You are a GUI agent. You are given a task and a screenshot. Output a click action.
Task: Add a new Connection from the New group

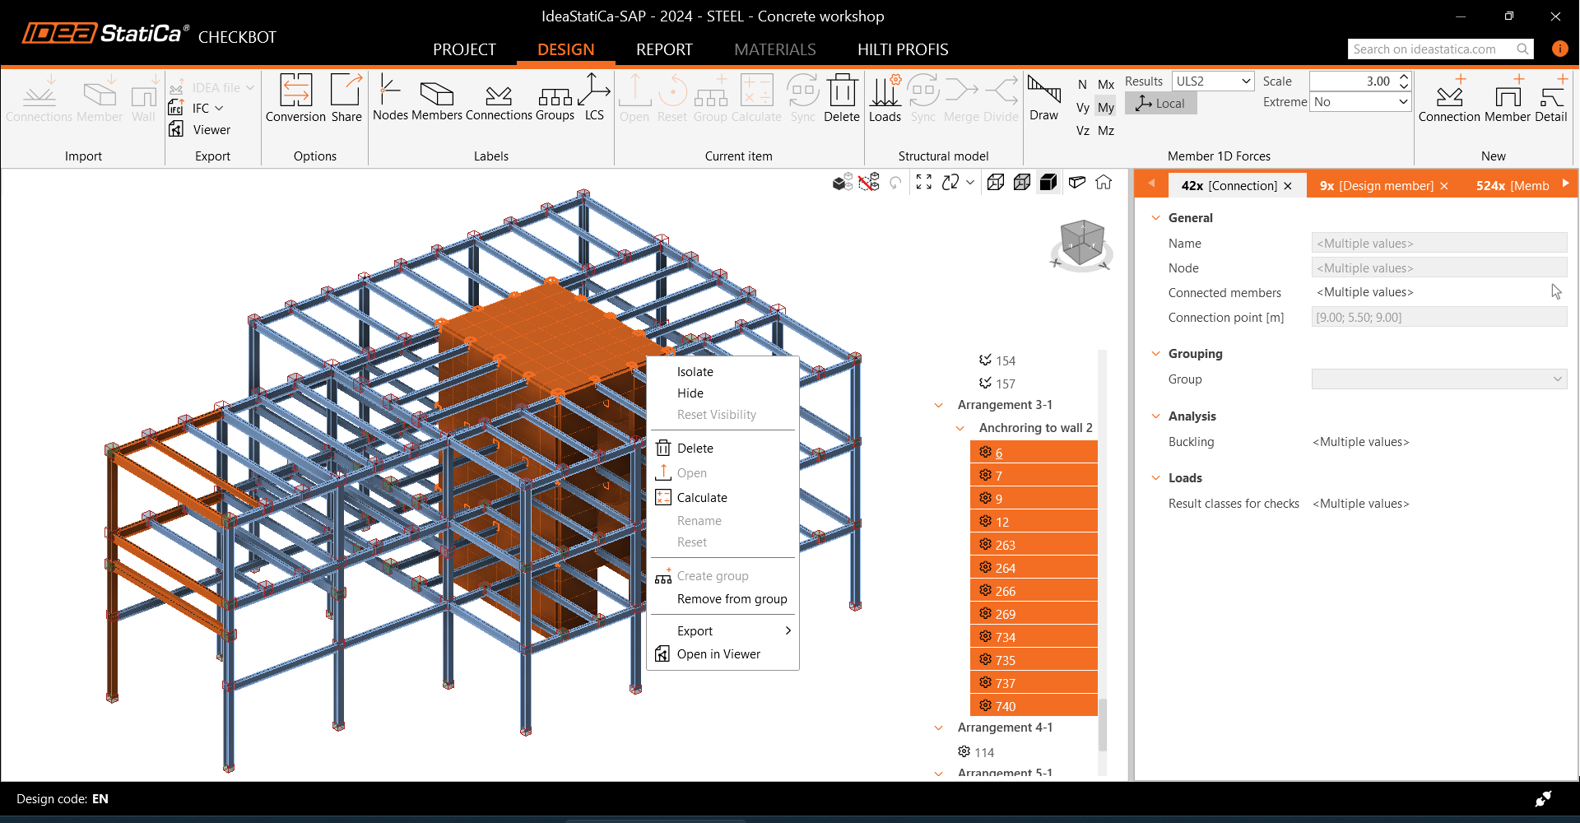coord(1448,97)
